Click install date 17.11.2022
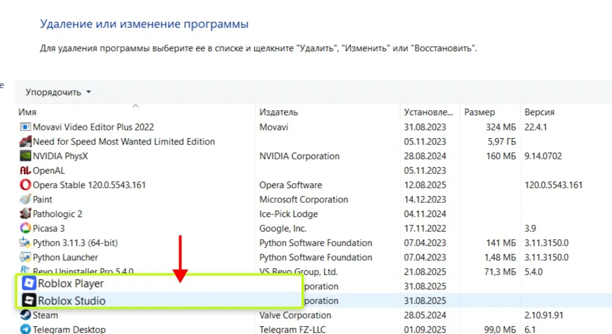This screenshot has height=334, width=612. pos(425,228)
